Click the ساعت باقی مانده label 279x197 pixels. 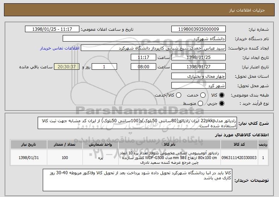pyautogui.click(x=36, y=67)
